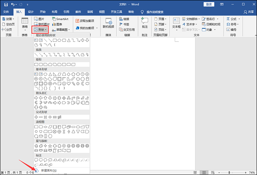
Task: Open the 引用 ribbon tab
Action: (66, 12)
